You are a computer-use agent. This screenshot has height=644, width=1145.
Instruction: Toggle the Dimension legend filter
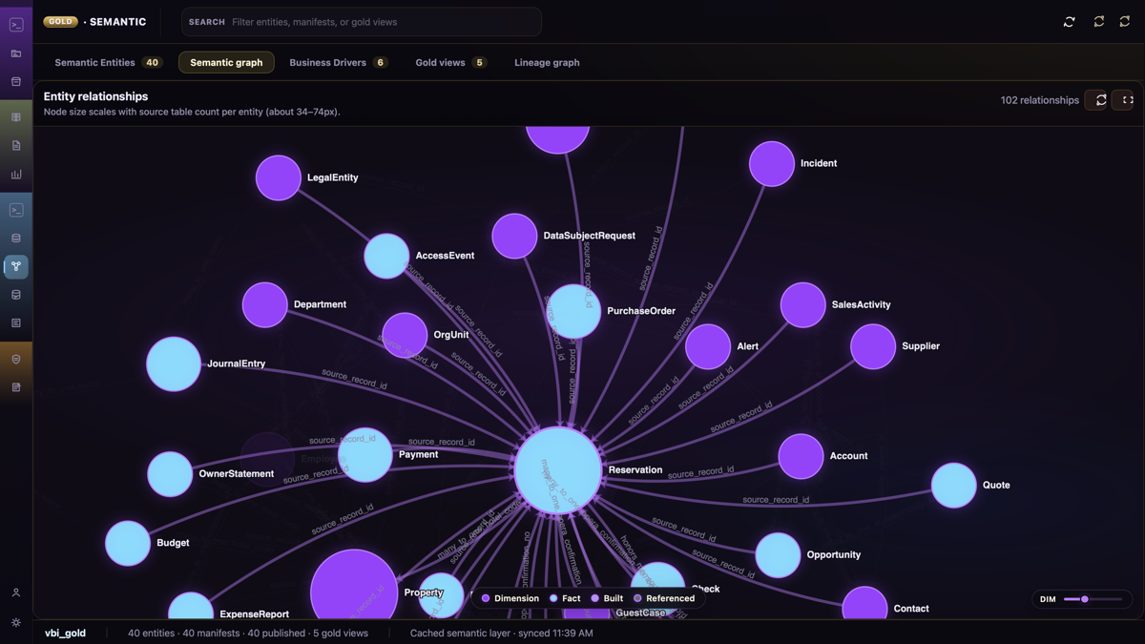510,598
